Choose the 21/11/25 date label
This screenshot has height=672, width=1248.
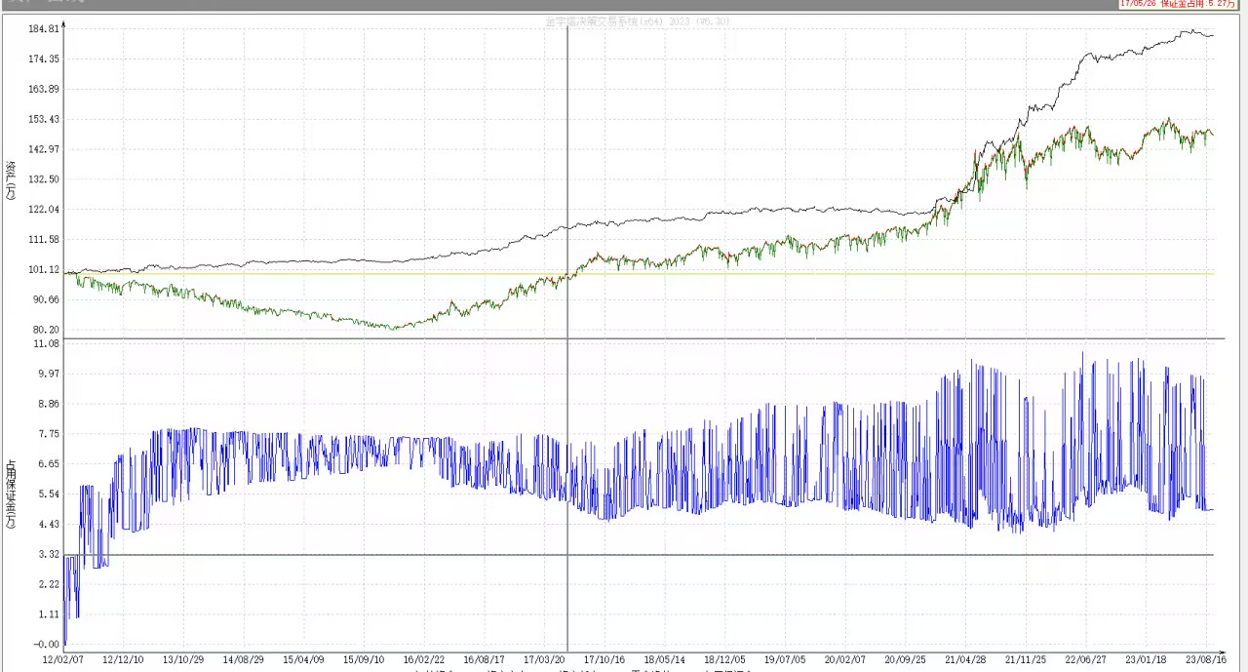1025,659
